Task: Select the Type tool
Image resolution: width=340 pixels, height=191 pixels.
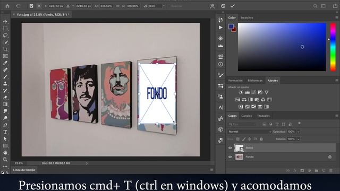Action: pyautogui.click(x=5, y=132)
